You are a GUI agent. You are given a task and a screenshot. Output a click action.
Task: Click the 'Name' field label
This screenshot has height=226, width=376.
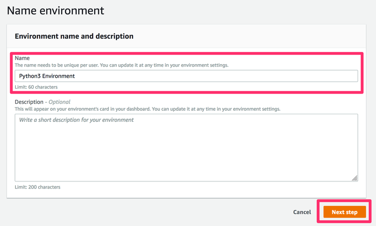coord(22,58)
